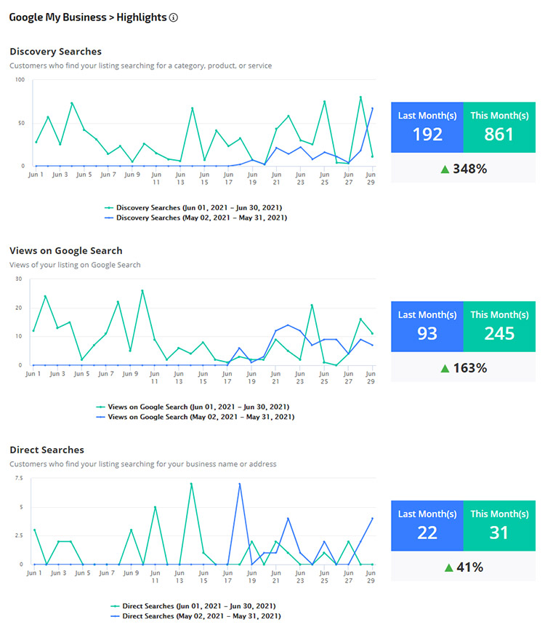Click the Discovery Searches section heading

point(55,52)
